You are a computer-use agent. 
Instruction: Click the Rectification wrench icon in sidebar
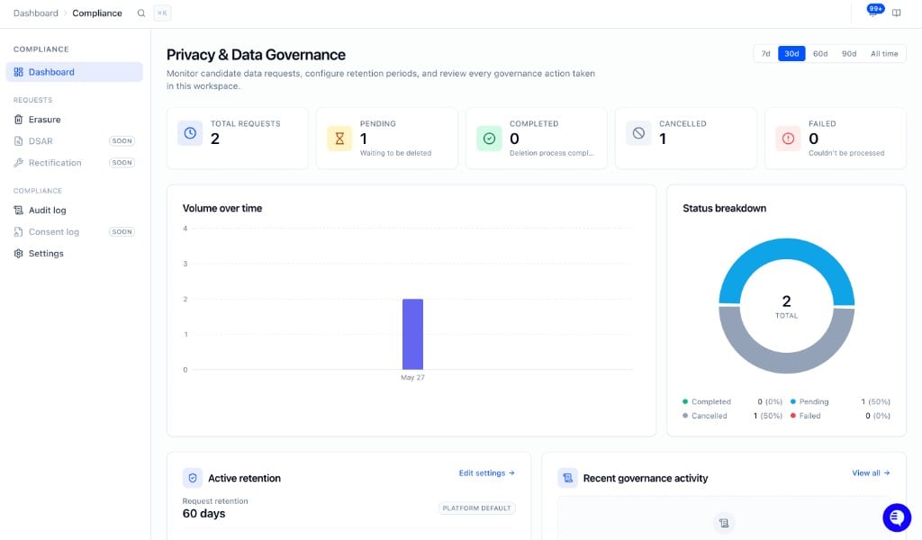(18, 163)
